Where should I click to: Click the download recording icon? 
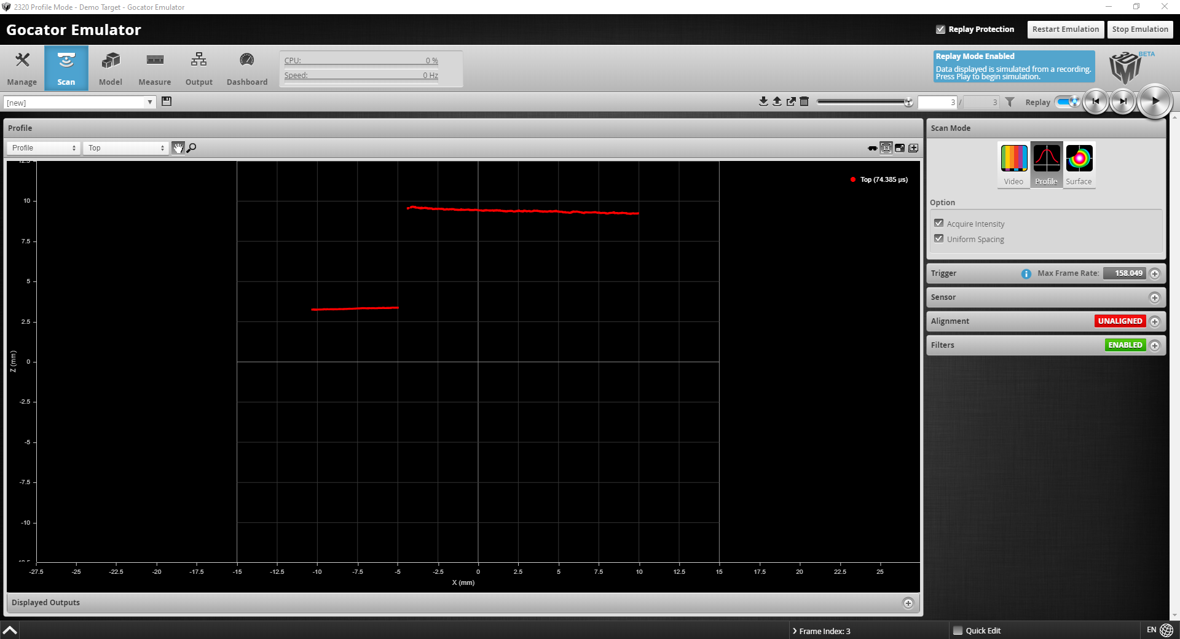coord(763,101)
